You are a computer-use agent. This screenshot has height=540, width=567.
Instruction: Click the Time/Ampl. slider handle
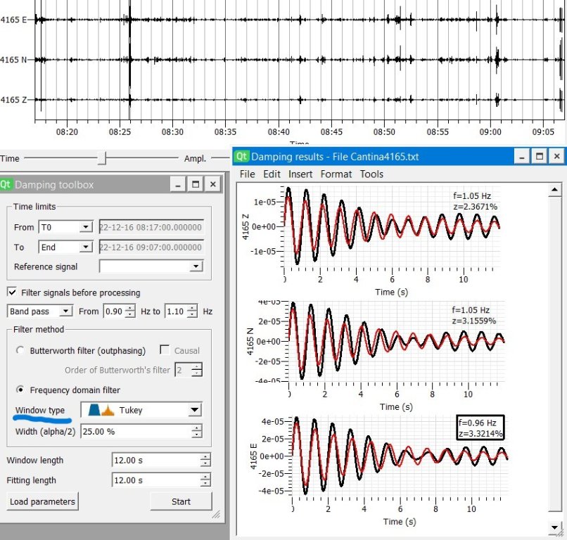[102, 159]
